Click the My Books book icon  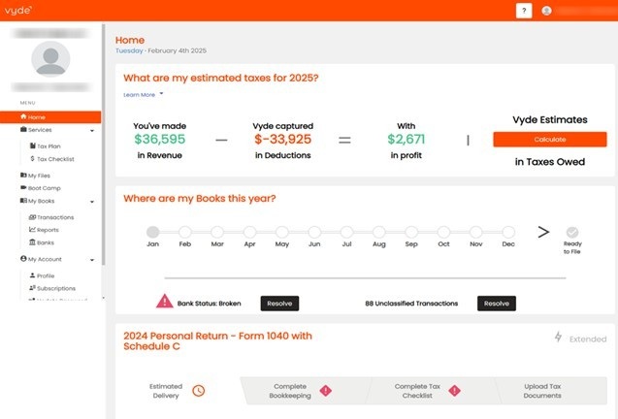tap(23, 201)
